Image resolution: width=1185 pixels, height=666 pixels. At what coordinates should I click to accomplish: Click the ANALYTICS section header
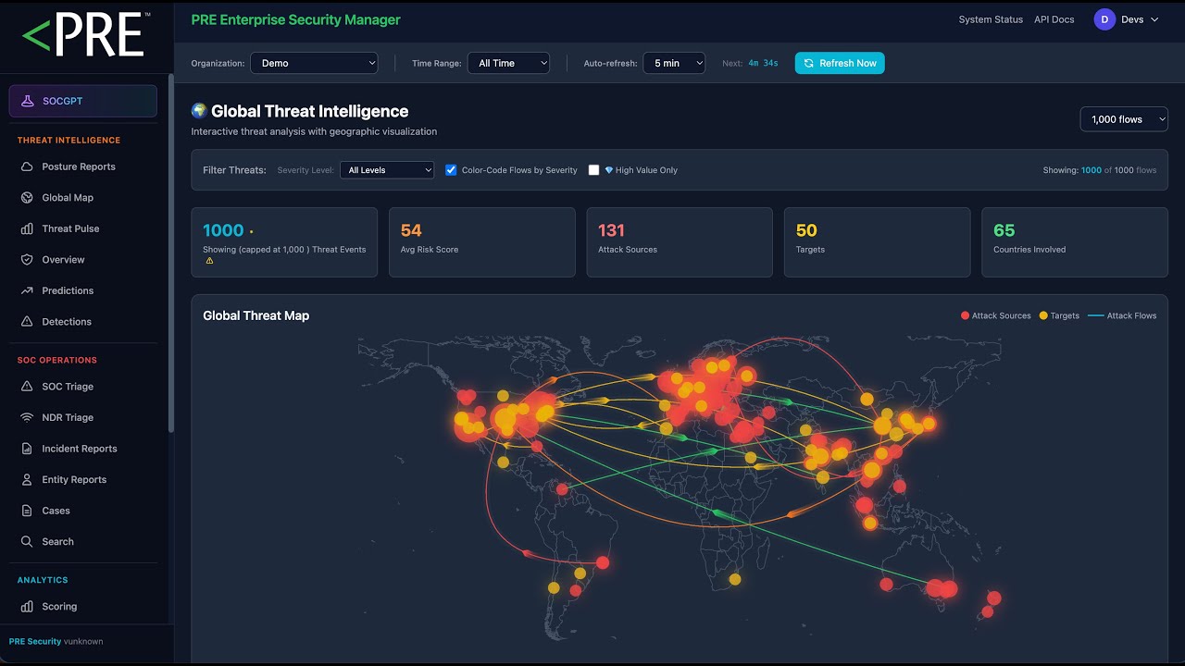43,580
